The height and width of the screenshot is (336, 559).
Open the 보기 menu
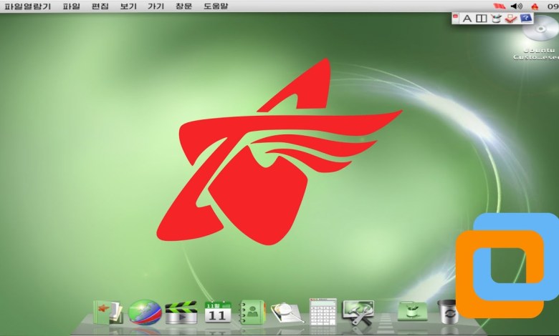(x=128, y=6)
